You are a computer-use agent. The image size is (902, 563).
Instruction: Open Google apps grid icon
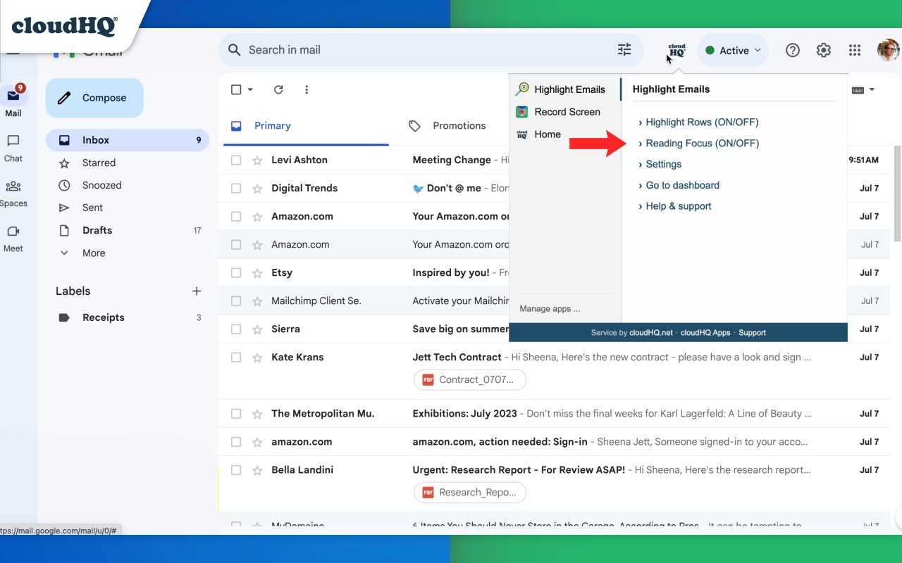tap(855, 50)
